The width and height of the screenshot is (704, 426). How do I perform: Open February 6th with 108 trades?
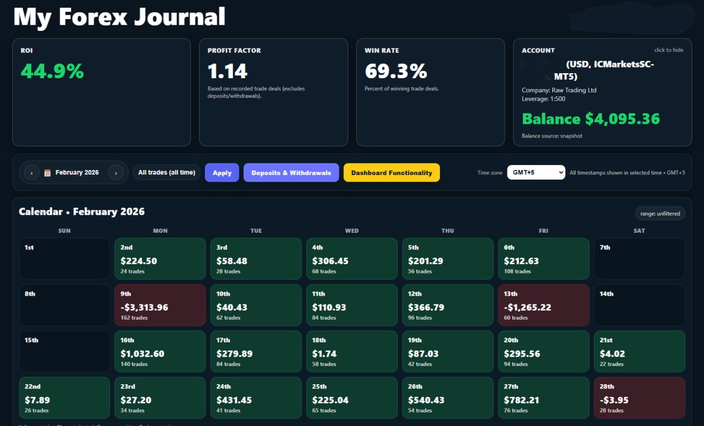[543, 259]
